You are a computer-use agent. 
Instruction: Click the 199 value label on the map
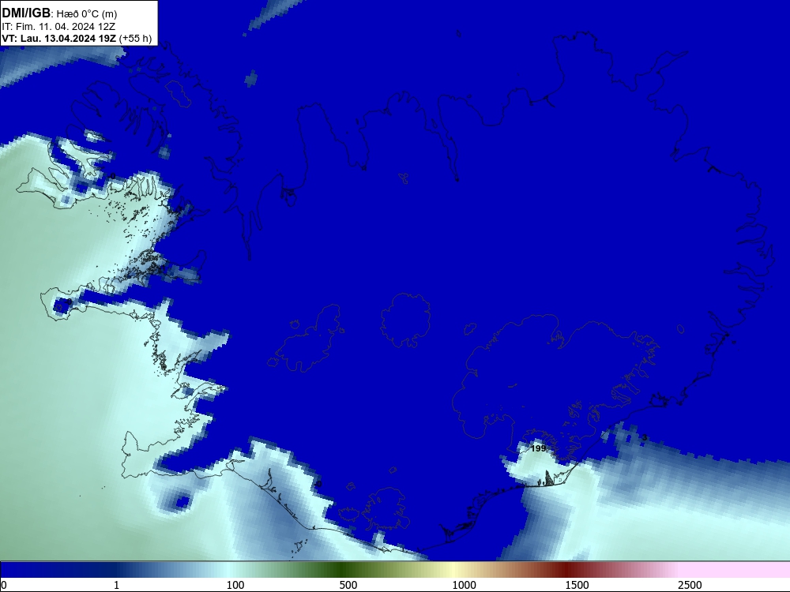[539, 448]
